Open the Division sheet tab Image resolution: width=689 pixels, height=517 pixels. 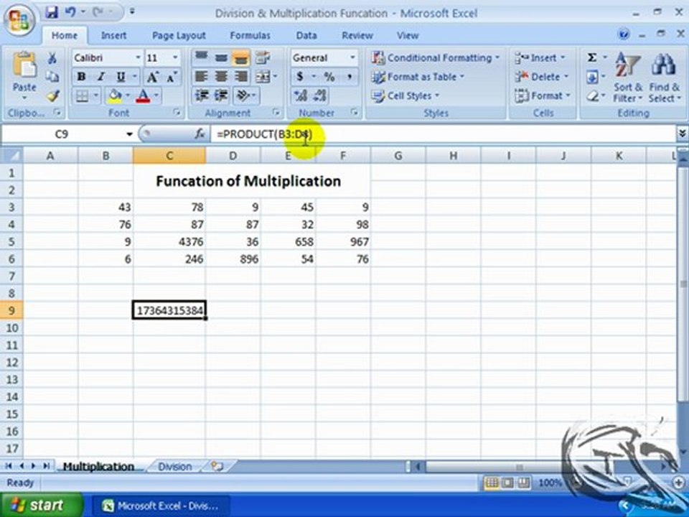click(175, 467)
